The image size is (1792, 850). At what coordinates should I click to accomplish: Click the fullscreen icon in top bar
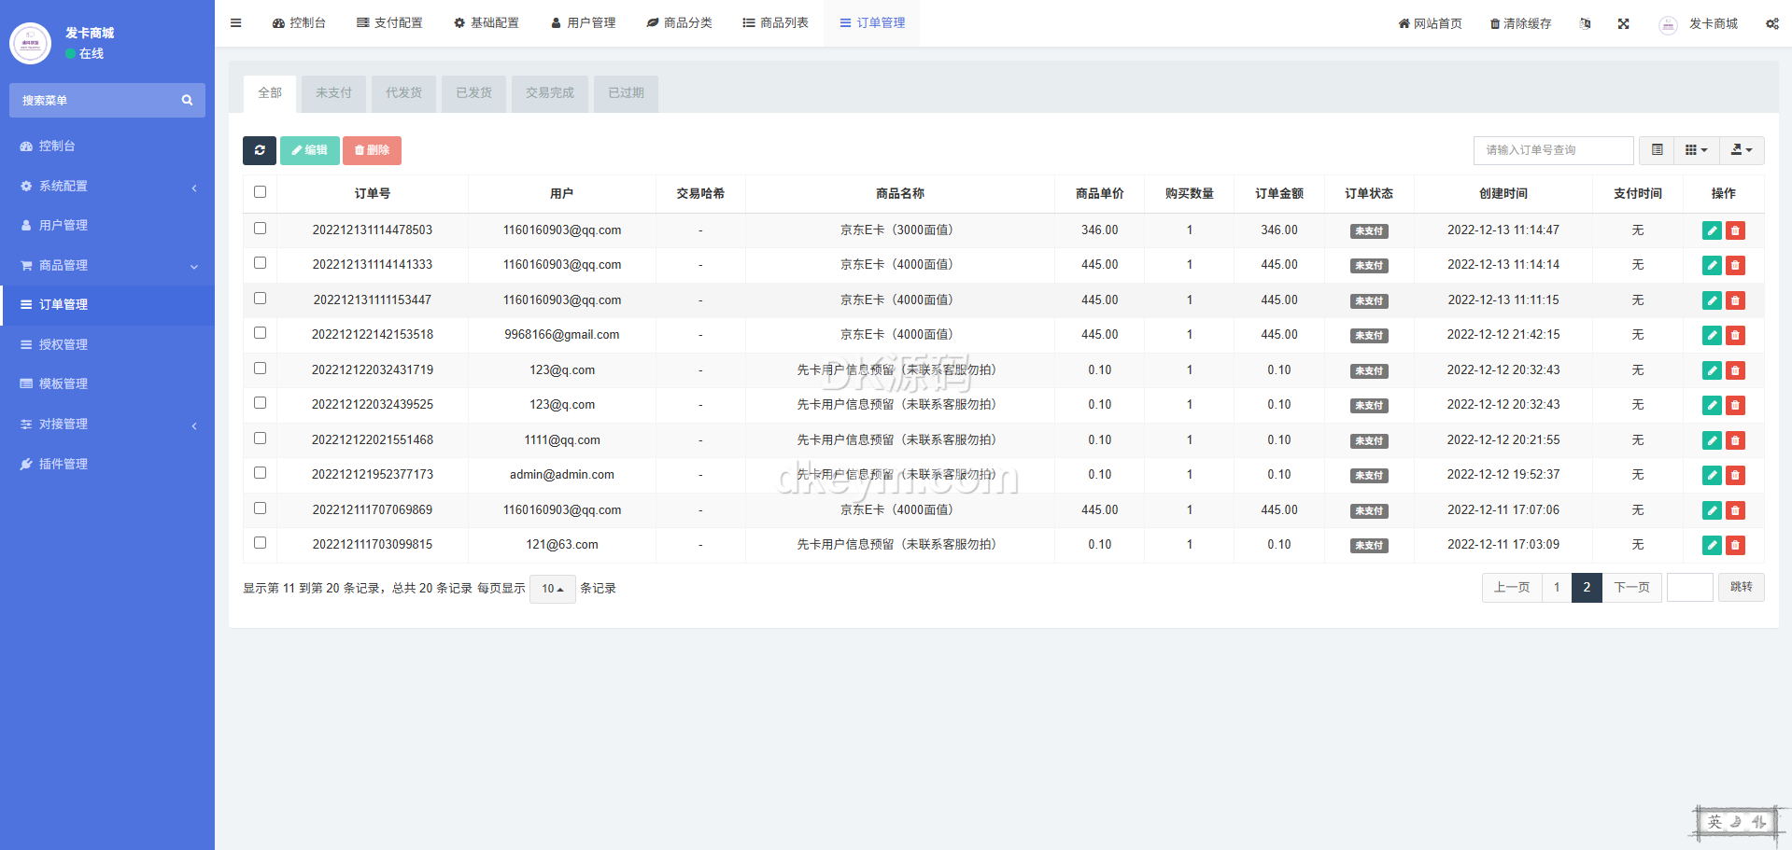[1623, 24]
